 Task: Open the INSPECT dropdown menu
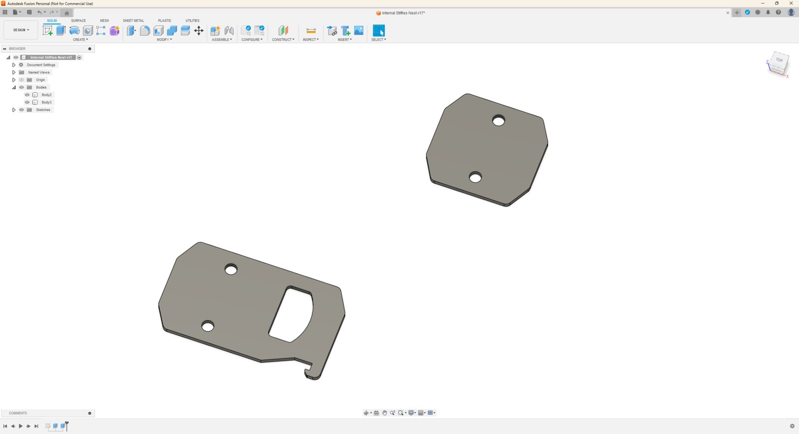point(311,39)
